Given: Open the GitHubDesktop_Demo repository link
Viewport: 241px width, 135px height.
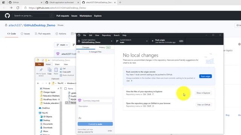Looking at the screenshot, I should tap(40, 25).
